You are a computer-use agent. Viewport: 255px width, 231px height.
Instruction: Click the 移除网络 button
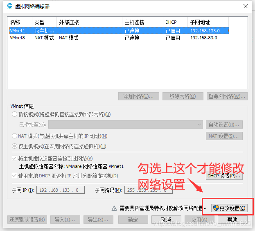coord(183,96)
